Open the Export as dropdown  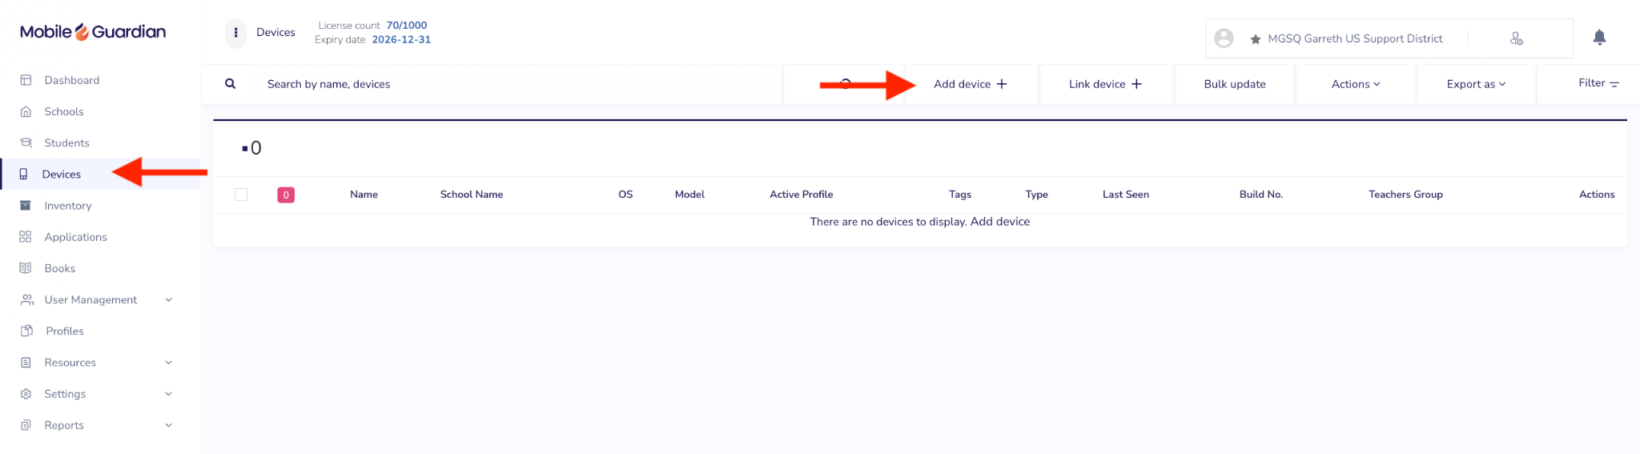[1476, 84]
